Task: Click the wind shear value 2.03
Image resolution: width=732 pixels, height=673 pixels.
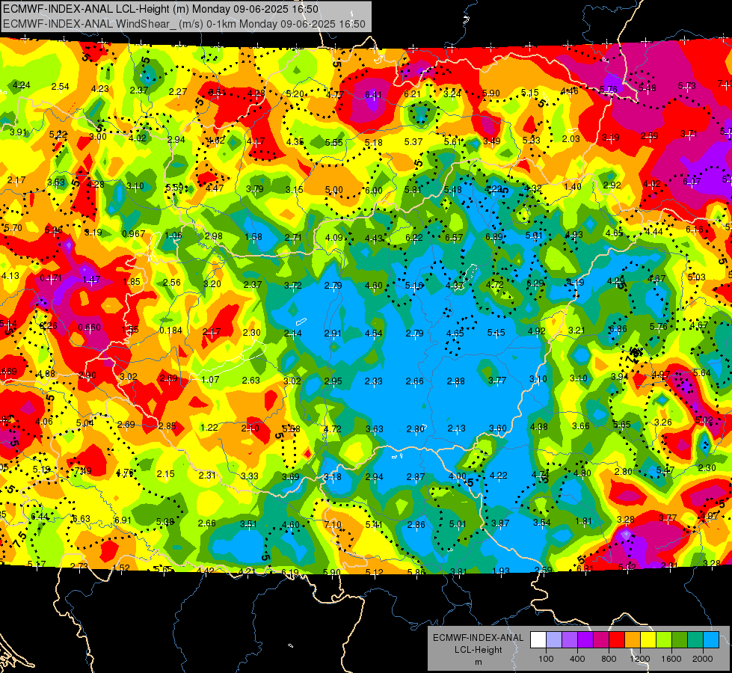Action: (x=570, y=138)
